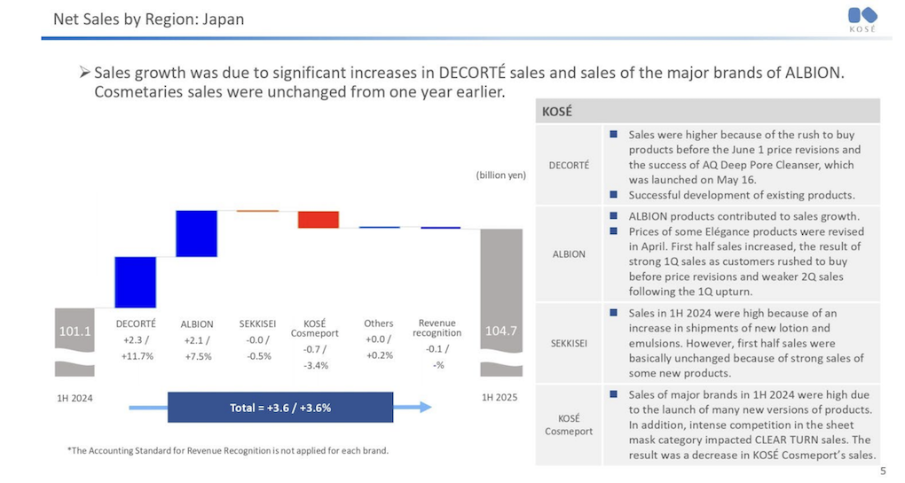Select the blue ALBION waterfall bar

tap(197, 233)
